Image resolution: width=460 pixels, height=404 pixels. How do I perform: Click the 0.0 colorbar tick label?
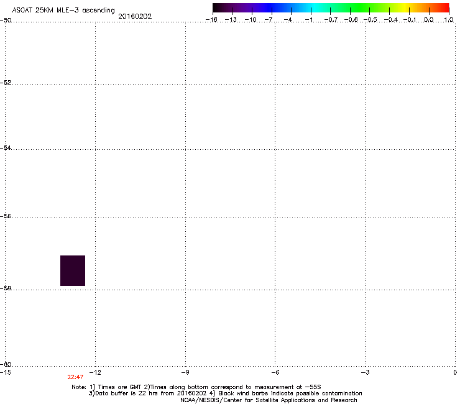[x=429, y=20]
